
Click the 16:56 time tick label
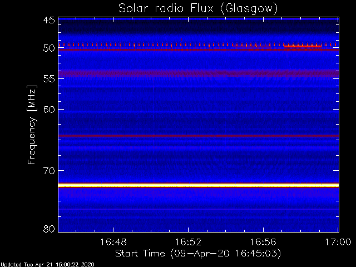[263, 242]
